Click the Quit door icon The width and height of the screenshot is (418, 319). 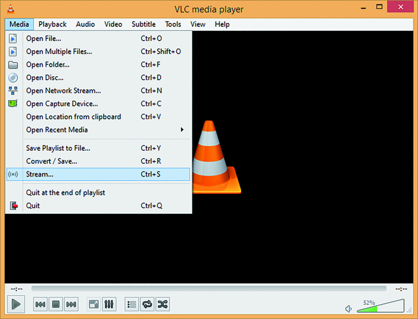point(14,206)
